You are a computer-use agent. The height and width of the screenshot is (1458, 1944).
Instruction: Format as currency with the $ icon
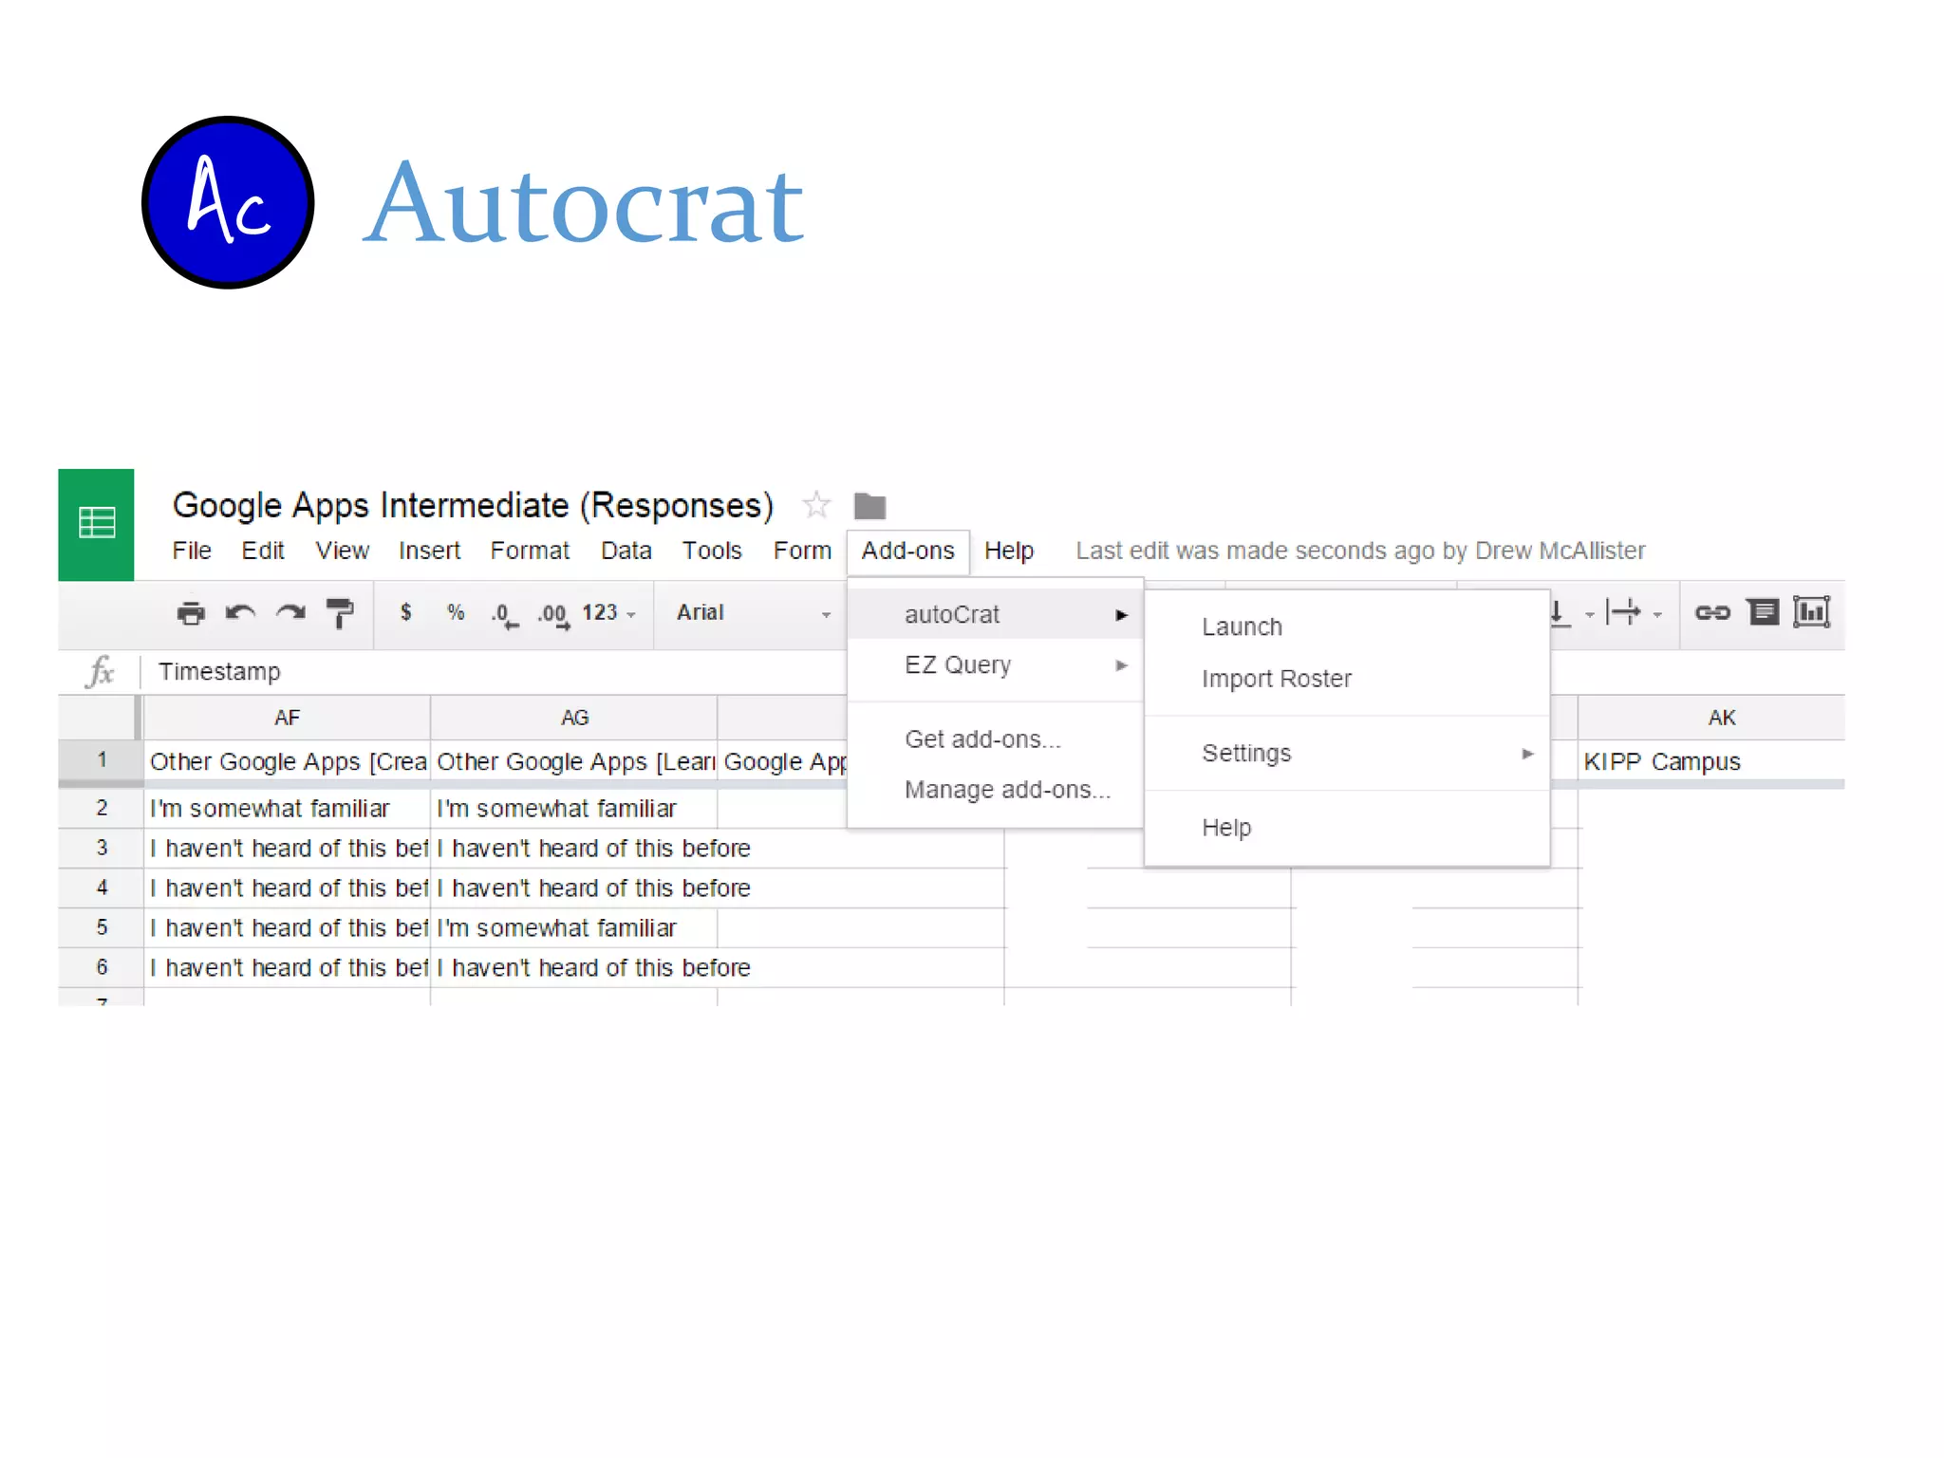(406, 612)
